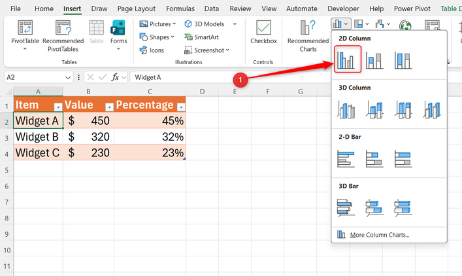Select the cell showing 32%
The width and height of the screenshot is (462, 276).
150,137
